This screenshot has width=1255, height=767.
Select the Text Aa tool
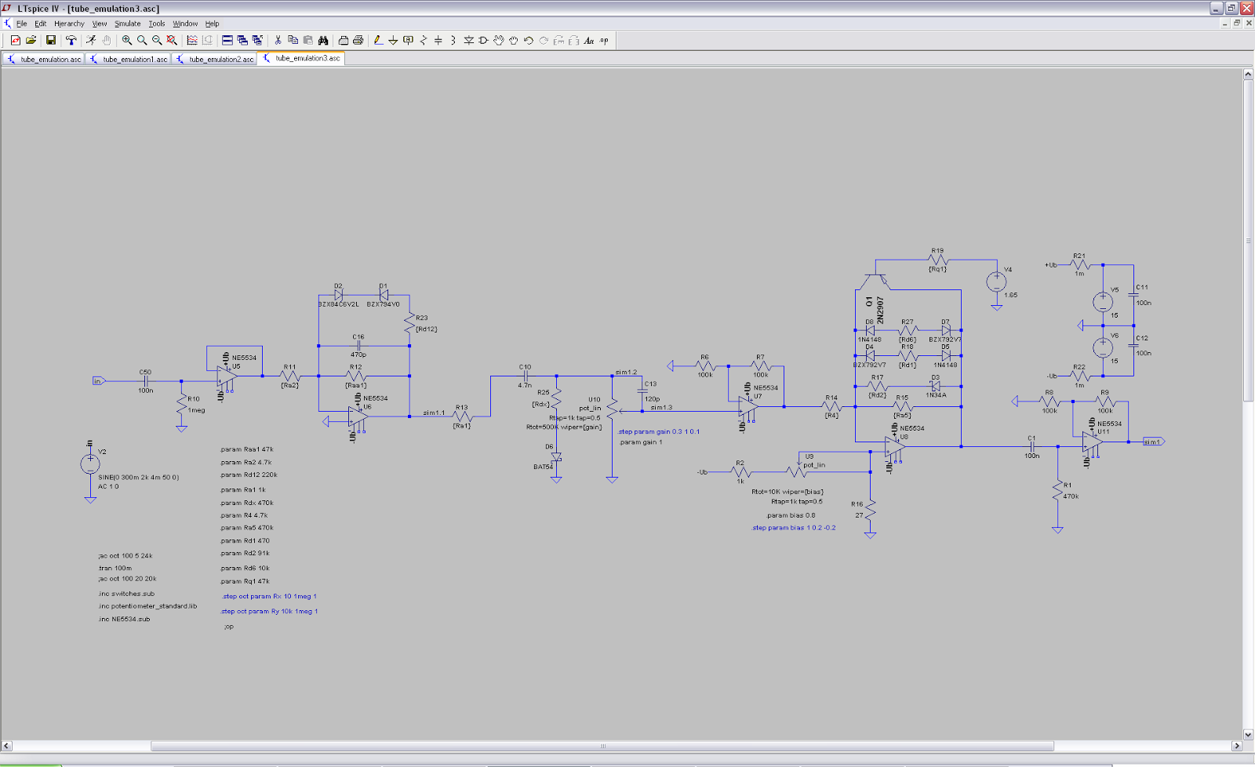click(x=589, y=40)
